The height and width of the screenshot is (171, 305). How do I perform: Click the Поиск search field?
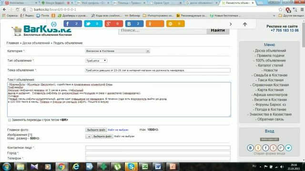point(163,30)
